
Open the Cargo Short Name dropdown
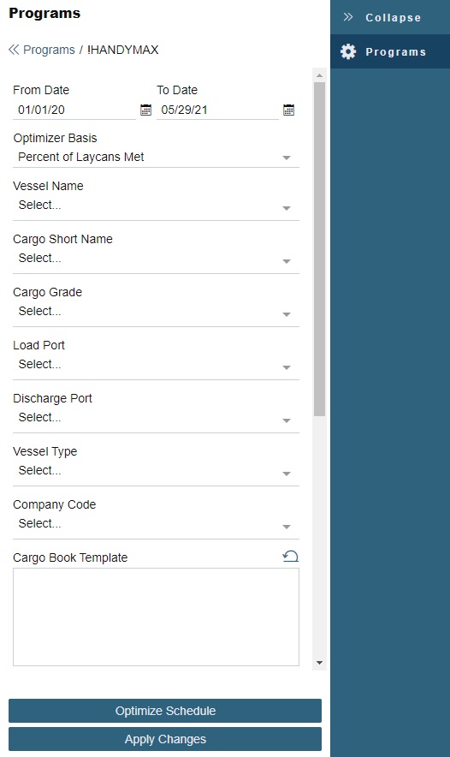156,259
